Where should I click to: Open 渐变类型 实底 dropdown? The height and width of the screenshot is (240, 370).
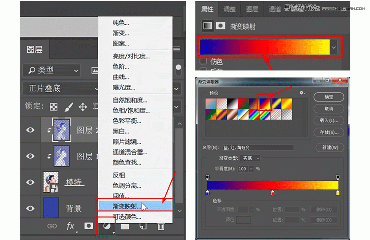(250, 158)
